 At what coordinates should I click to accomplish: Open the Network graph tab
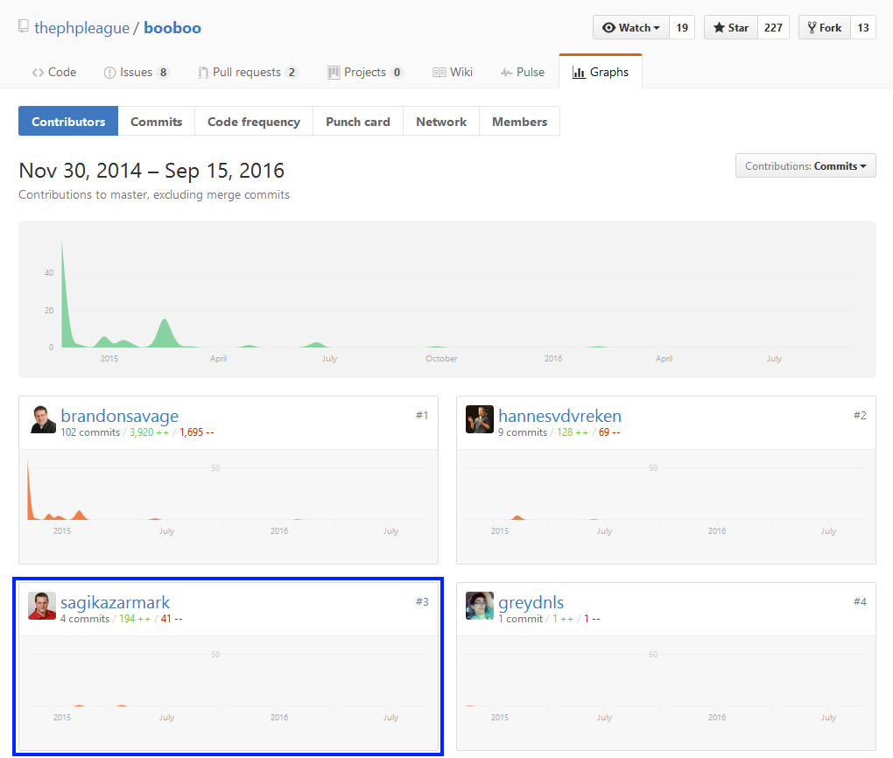coord(440,122)
